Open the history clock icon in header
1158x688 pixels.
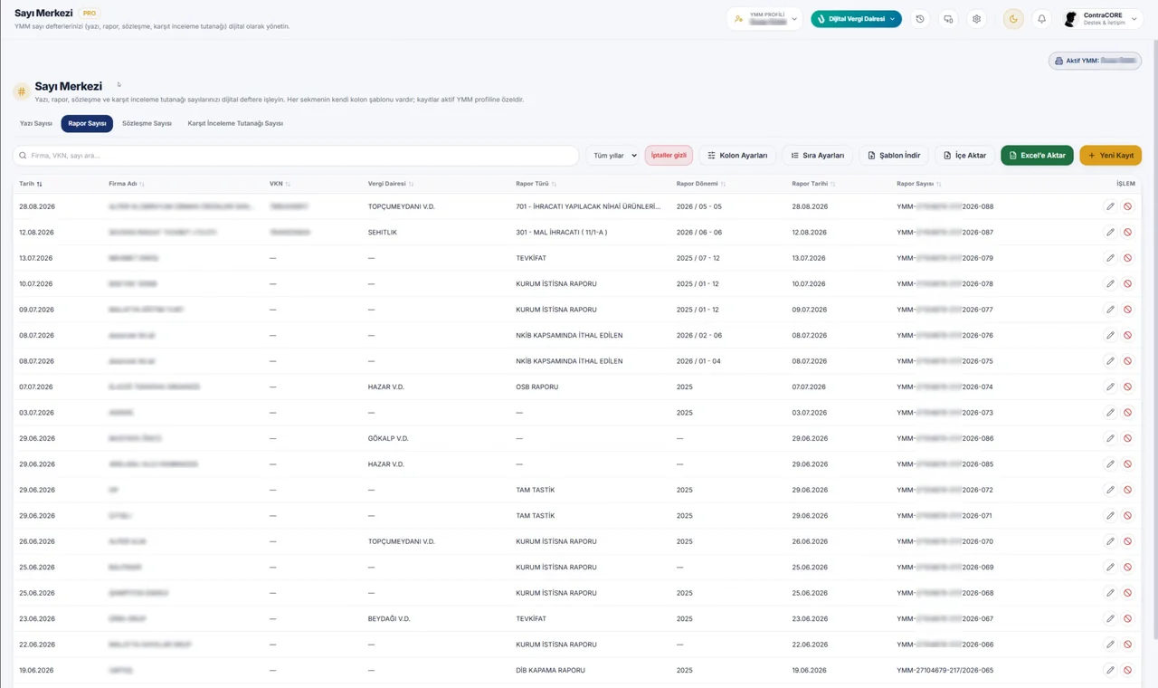click(920, 19)
